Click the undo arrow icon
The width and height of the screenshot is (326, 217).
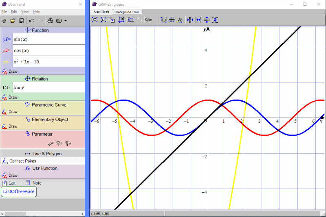point(32,20)
